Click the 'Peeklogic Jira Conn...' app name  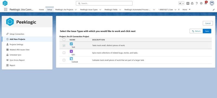pos(21,10)
